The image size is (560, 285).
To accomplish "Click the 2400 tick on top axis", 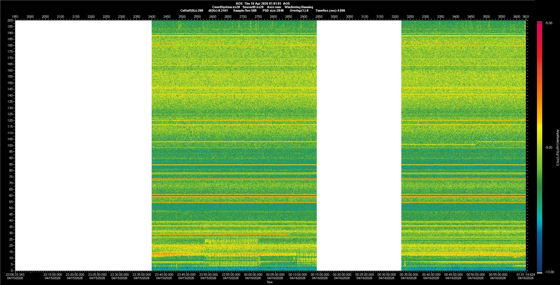I will pyautogui.click(x=152, y=17).
